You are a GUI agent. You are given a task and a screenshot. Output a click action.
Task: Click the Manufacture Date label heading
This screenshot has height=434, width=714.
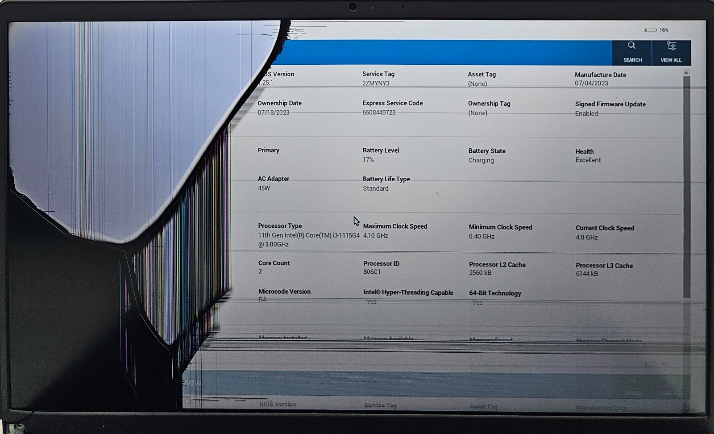pos(600,75)
